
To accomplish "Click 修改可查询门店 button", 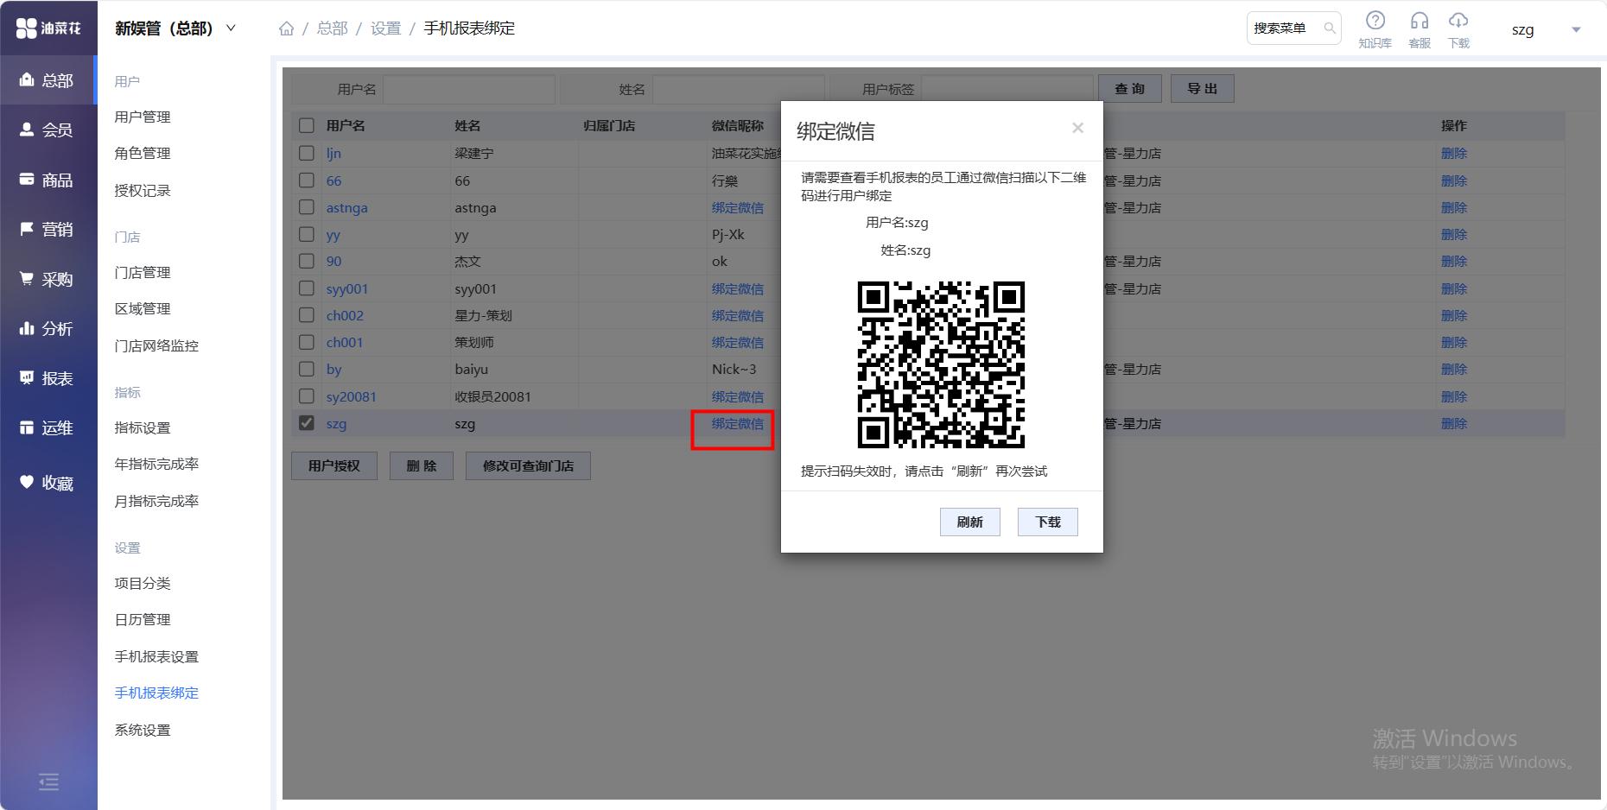I will (x=528, y=465).
